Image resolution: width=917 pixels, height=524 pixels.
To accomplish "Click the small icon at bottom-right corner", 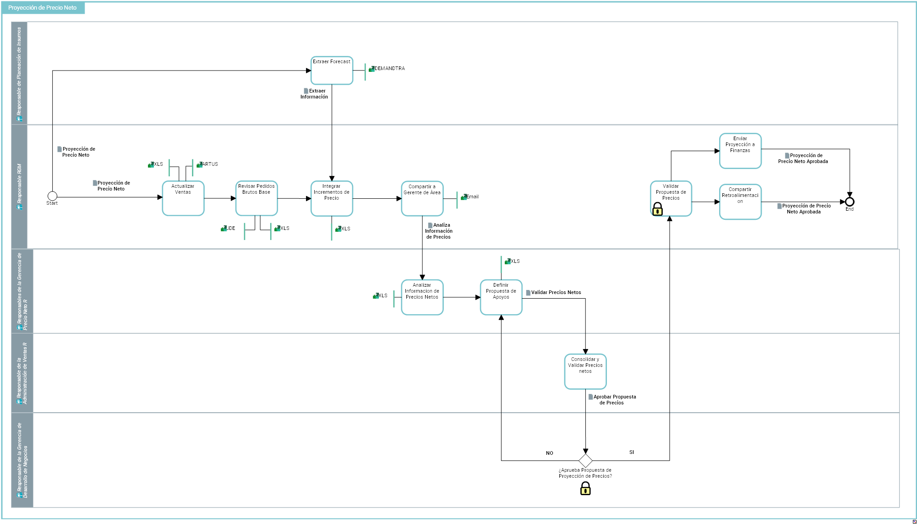I will coord(914,521).
